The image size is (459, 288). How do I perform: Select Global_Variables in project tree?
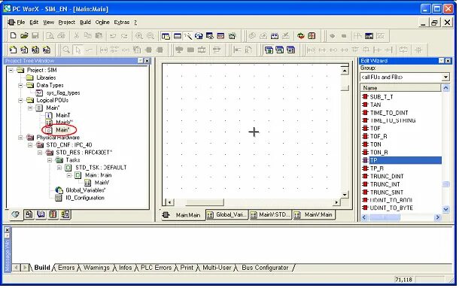86,190
